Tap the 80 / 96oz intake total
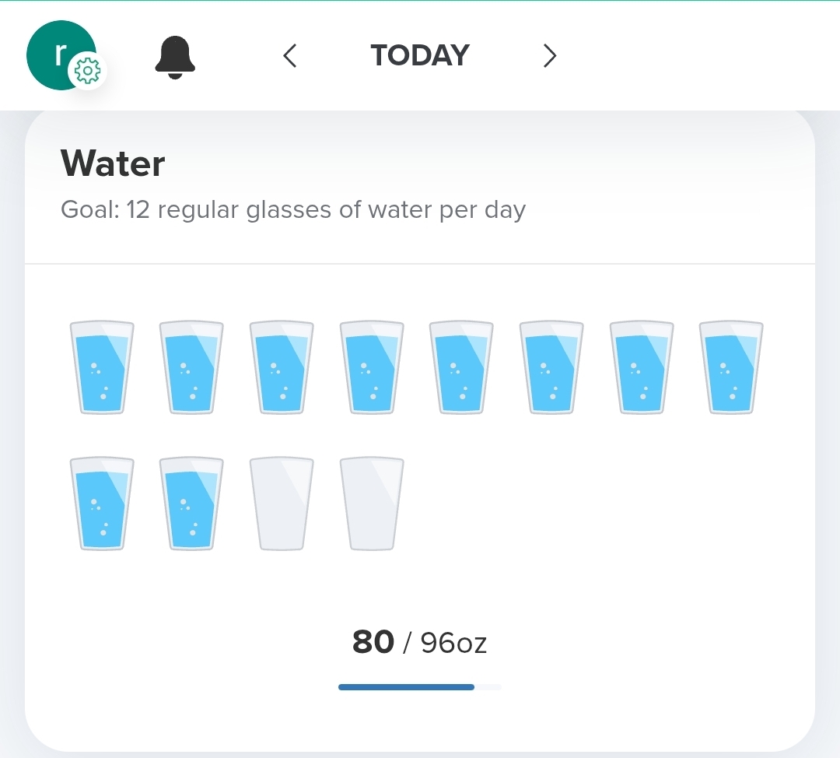This screenshot has height=758, width=840. (x=420, y=643)
